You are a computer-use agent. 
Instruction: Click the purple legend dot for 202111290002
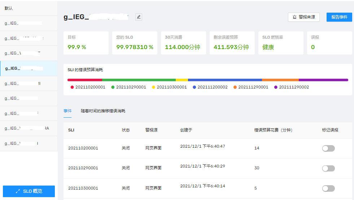[x=276, y=87]
